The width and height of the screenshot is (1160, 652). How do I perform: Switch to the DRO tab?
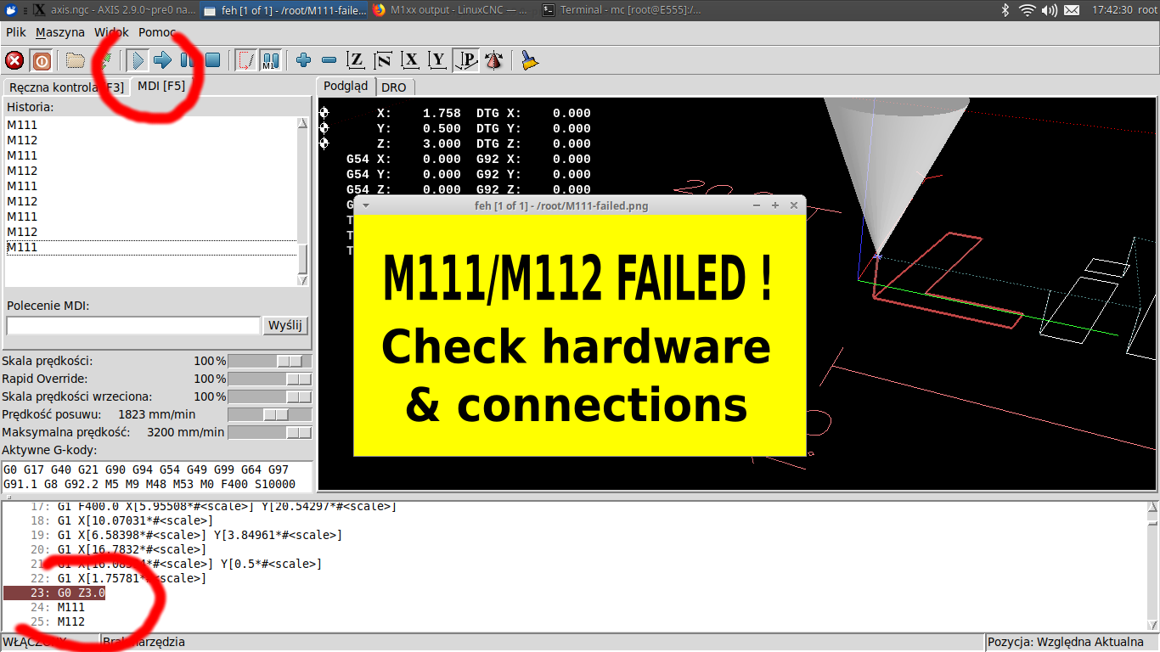pyautogui.click(x=393, y=87)
